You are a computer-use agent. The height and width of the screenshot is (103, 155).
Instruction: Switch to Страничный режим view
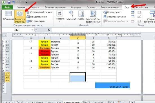pyautogui.click(x=39, y=12)
